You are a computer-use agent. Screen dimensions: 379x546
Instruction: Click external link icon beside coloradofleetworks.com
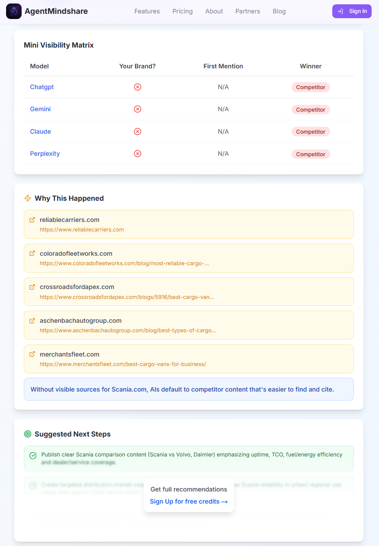(x=32, y=254)
